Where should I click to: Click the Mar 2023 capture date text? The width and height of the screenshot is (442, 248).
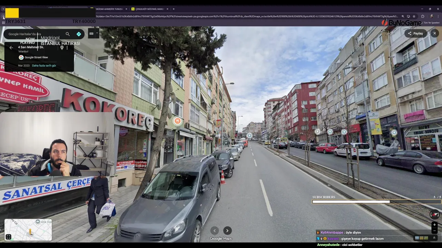point(24,65)
